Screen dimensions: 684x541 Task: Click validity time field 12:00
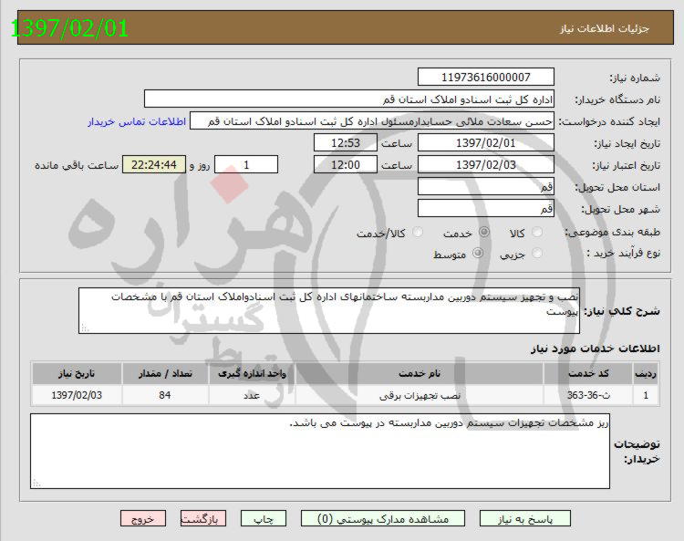click(x=346, y=164)
